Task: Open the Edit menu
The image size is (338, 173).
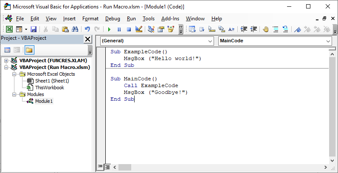Action: [35, 19]
